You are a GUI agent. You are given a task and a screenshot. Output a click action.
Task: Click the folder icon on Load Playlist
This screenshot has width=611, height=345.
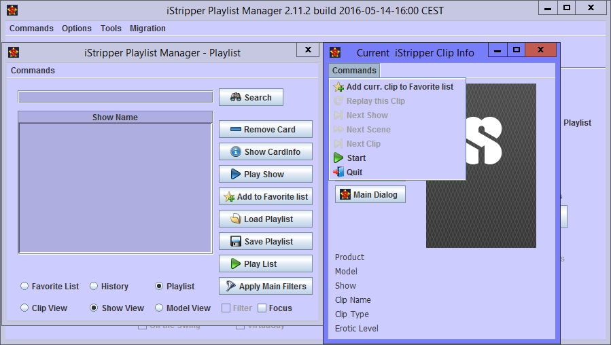236,219
